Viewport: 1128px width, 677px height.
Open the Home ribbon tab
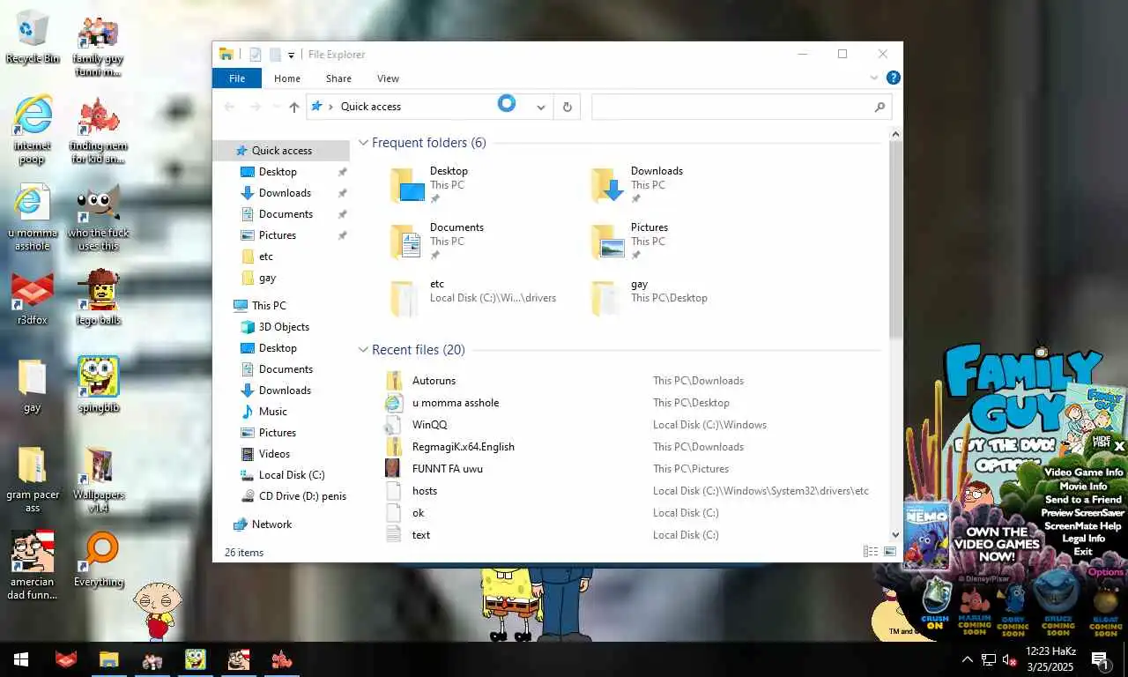(287, 78)
